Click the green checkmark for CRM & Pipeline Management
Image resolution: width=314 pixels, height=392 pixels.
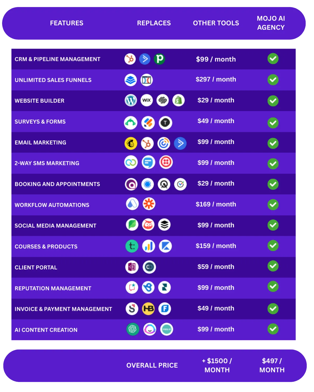pyautogui.click(x=273, y=59)
